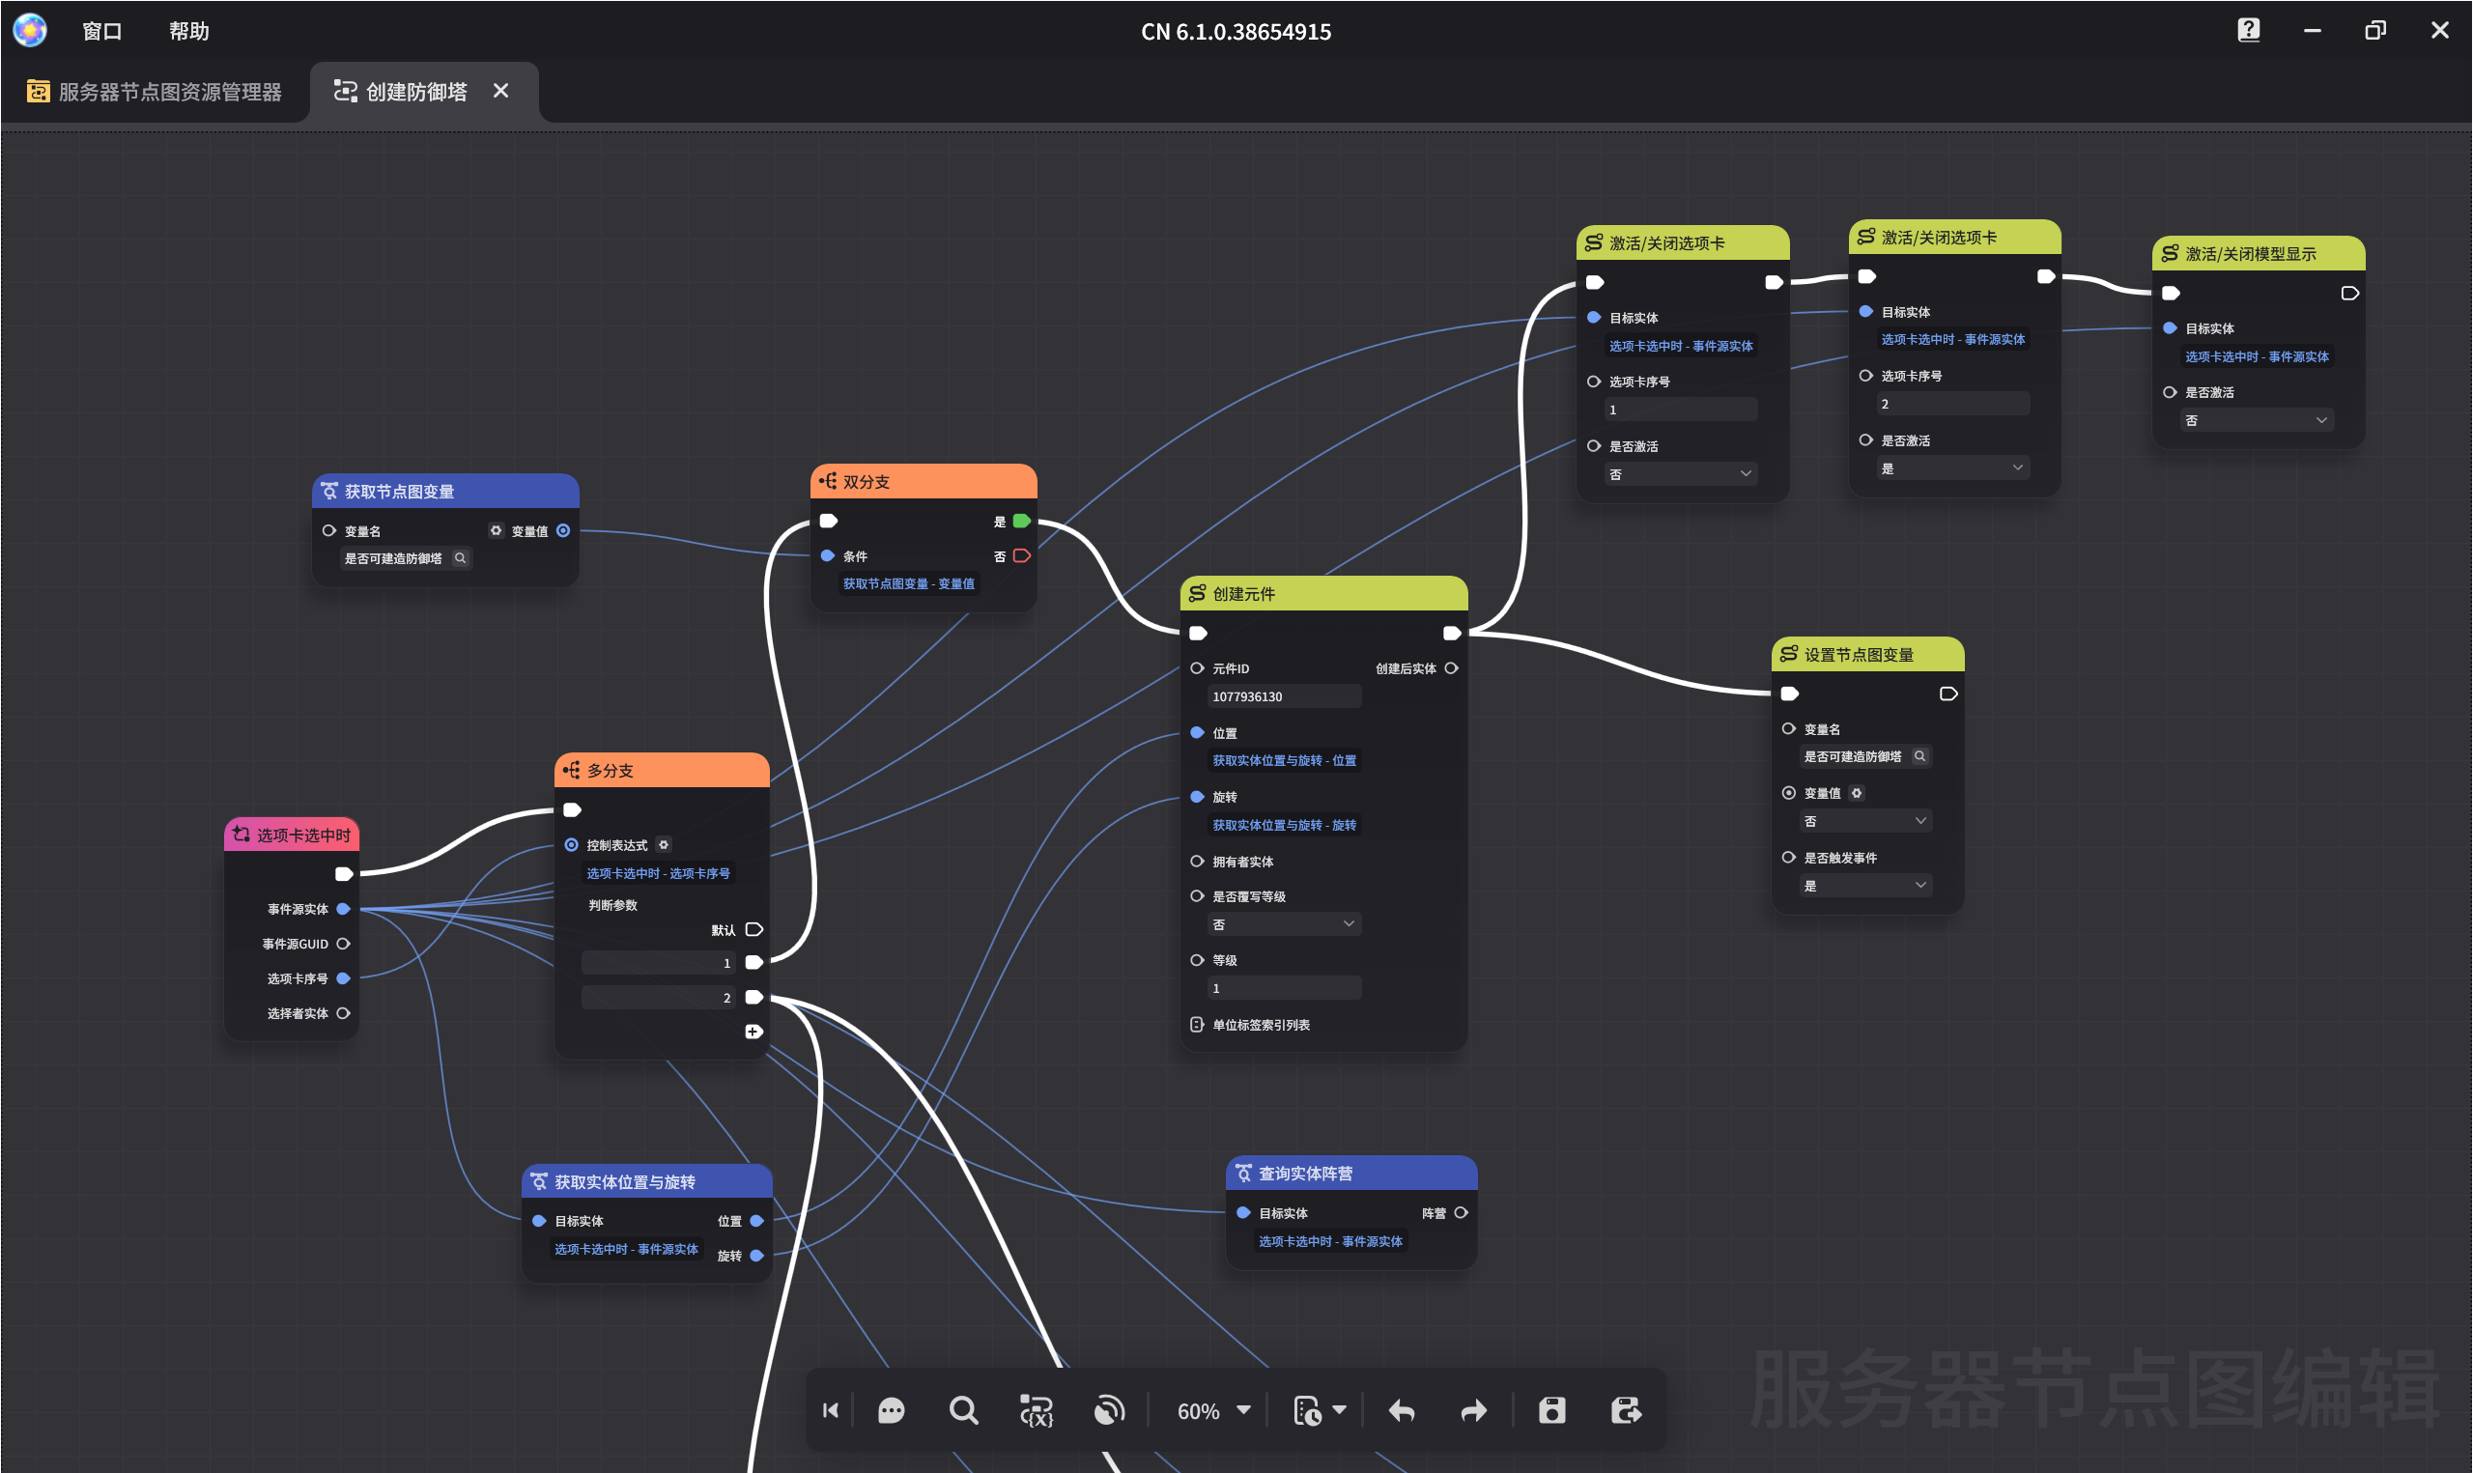
Task: Toggle the 事件源GUID output pin
Action: pos(343,944)
